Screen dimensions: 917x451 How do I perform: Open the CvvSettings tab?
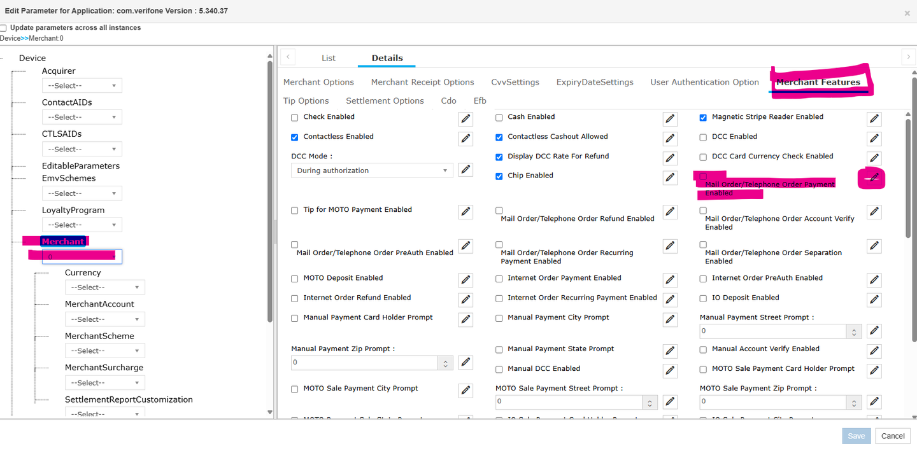point(515,82)
